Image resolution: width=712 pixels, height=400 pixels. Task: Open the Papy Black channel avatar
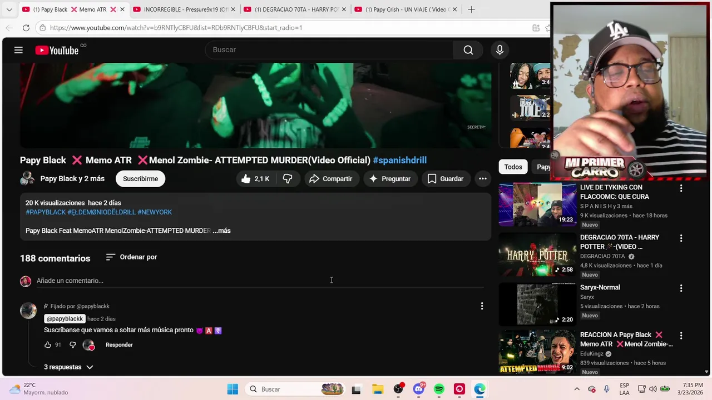pos(27,178)
